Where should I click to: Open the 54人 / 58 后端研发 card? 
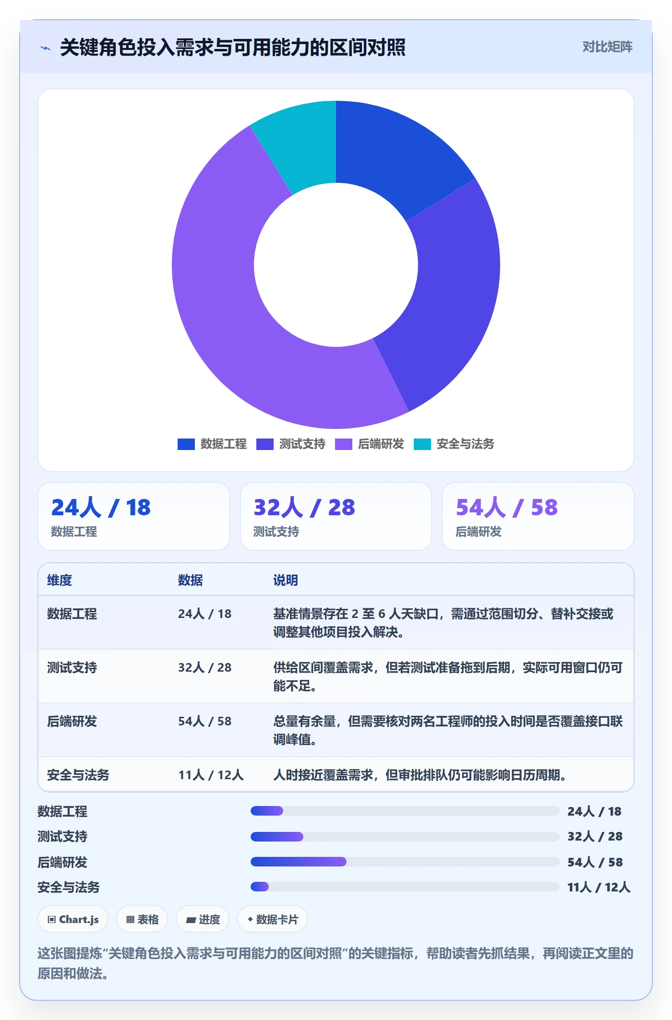tap(538, 516)
